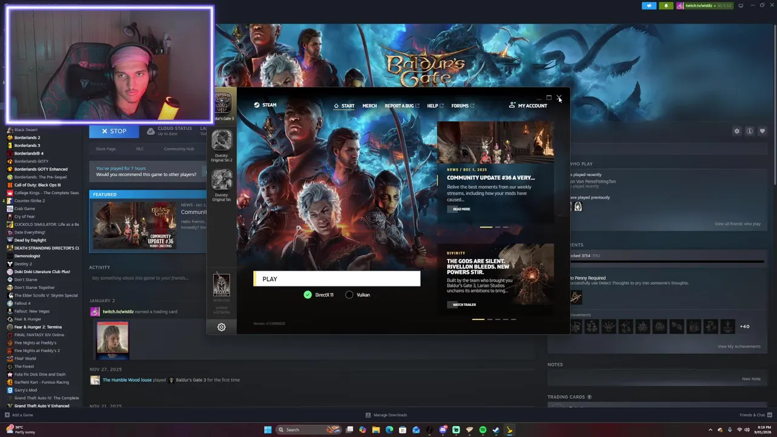This screenshot has height=437, width=777.
Task: Select Dead by Daylight in library list
Action: tap(30, 240)
